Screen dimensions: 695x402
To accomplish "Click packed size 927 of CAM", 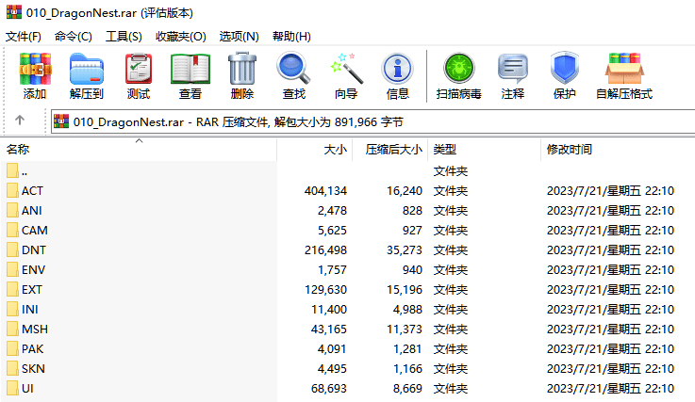I will [412, 231].
